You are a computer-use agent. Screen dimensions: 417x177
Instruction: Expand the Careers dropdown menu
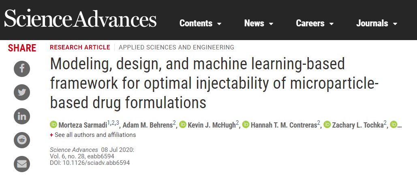pyautogui.click(x=315, y=23)
